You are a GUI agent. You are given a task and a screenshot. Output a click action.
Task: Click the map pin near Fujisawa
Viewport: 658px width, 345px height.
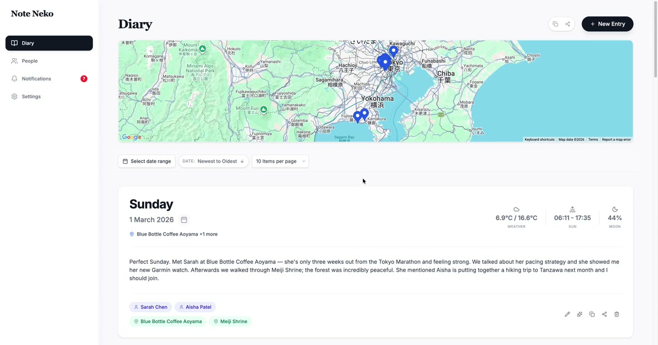358,117
